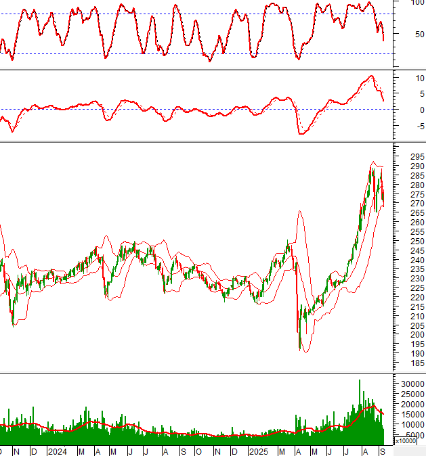The width and height of the screenshot is (426, 456).
Task: Click the x10000 volume scale label
Action: (405, 441)
